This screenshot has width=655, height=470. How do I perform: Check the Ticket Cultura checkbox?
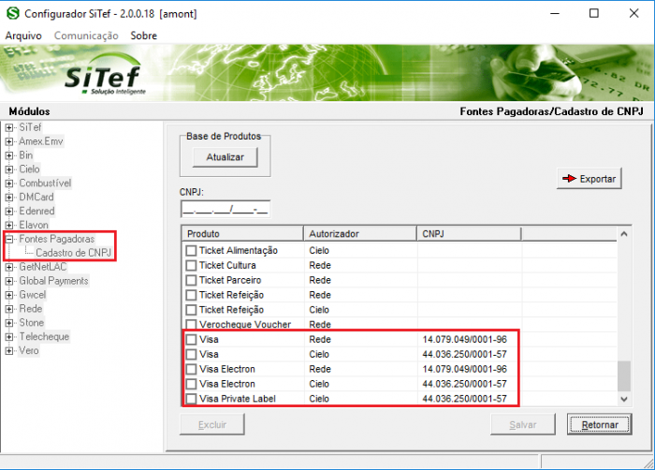point(191,266)
